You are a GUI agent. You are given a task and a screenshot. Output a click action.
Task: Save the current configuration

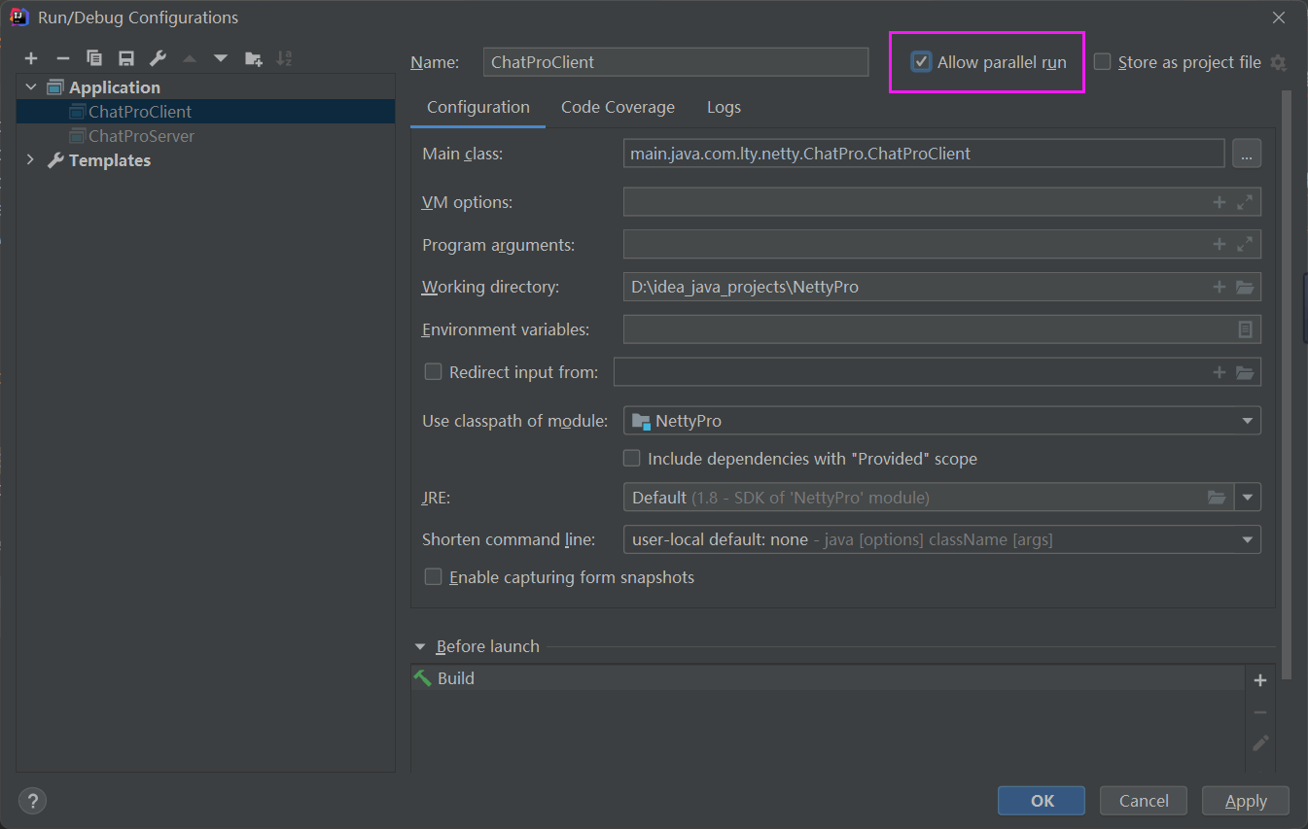click(x=125, y=57)
